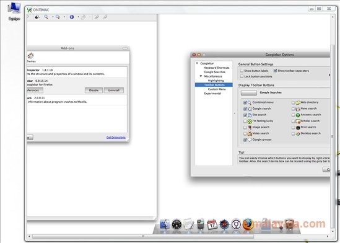Click the Combined menu magnifier icon
This screenshot has width=340, height=243.
tap(250, 103)
